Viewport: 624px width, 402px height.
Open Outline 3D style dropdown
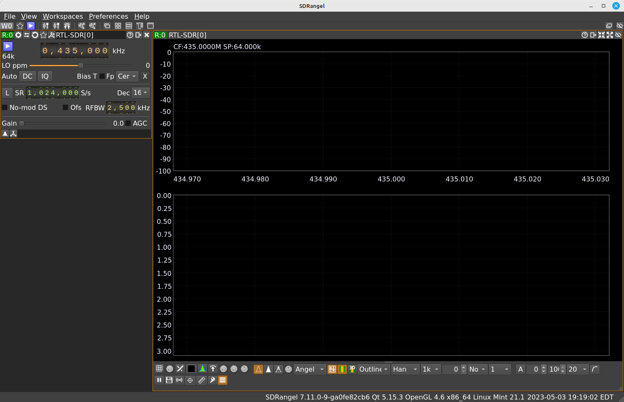pyautogui.click(x=374, y=369)
